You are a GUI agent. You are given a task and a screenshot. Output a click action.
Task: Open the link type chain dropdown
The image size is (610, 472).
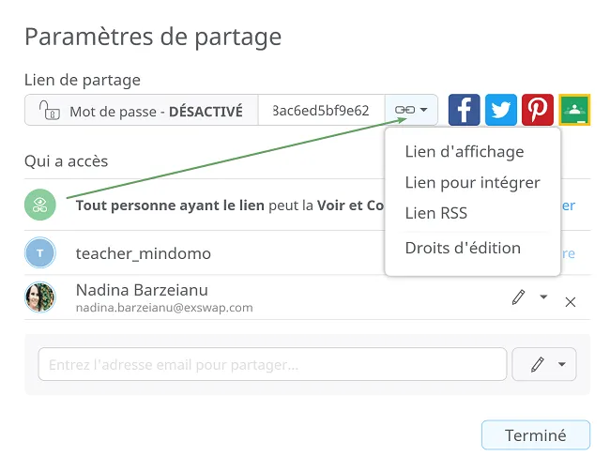coord(411,110)
